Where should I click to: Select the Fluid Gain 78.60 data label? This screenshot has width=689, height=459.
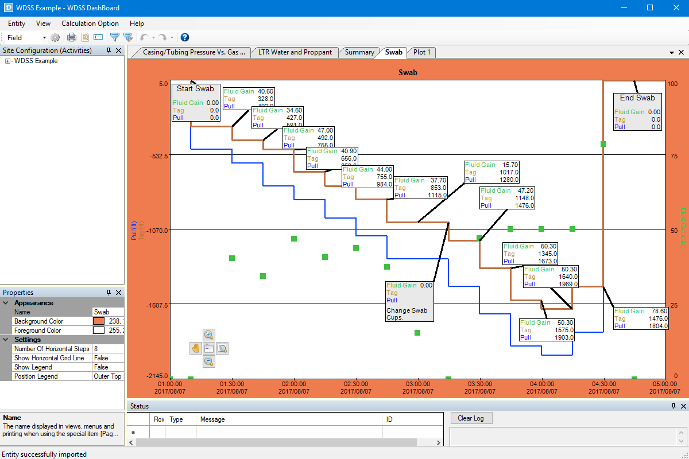[x=641, y=318]
